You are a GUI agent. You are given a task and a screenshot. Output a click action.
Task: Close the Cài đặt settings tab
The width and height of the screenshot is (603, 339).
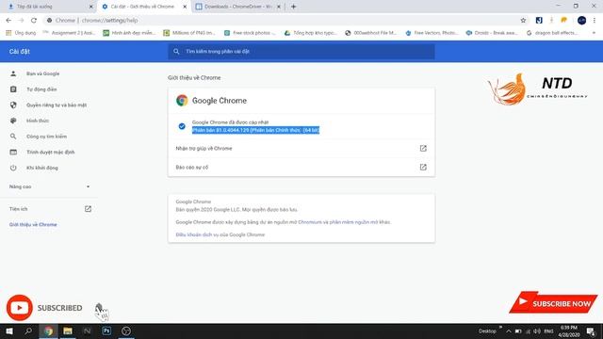(x=185, y=7)
